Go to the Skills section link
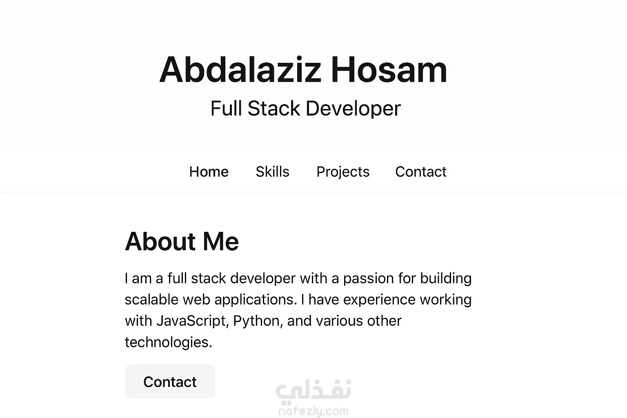 point(272,172)
